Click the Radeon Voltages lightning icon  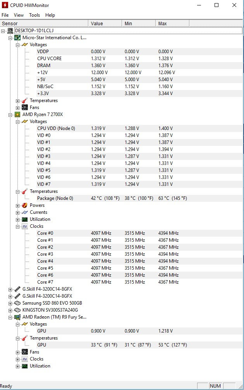pyautogui.click(x=24, y=324)
